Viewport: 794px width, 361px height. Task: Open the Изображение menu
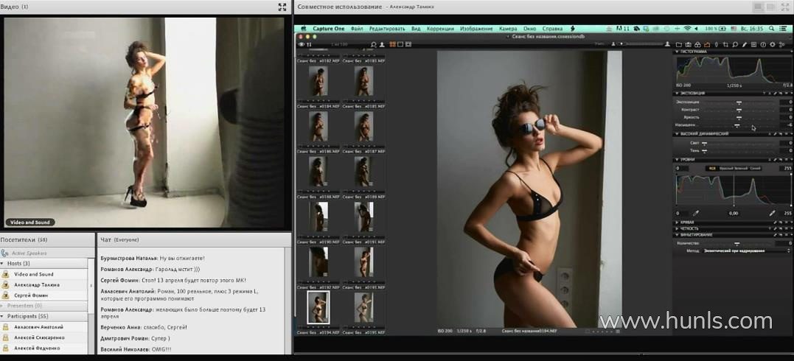click(x=476, y=29)
